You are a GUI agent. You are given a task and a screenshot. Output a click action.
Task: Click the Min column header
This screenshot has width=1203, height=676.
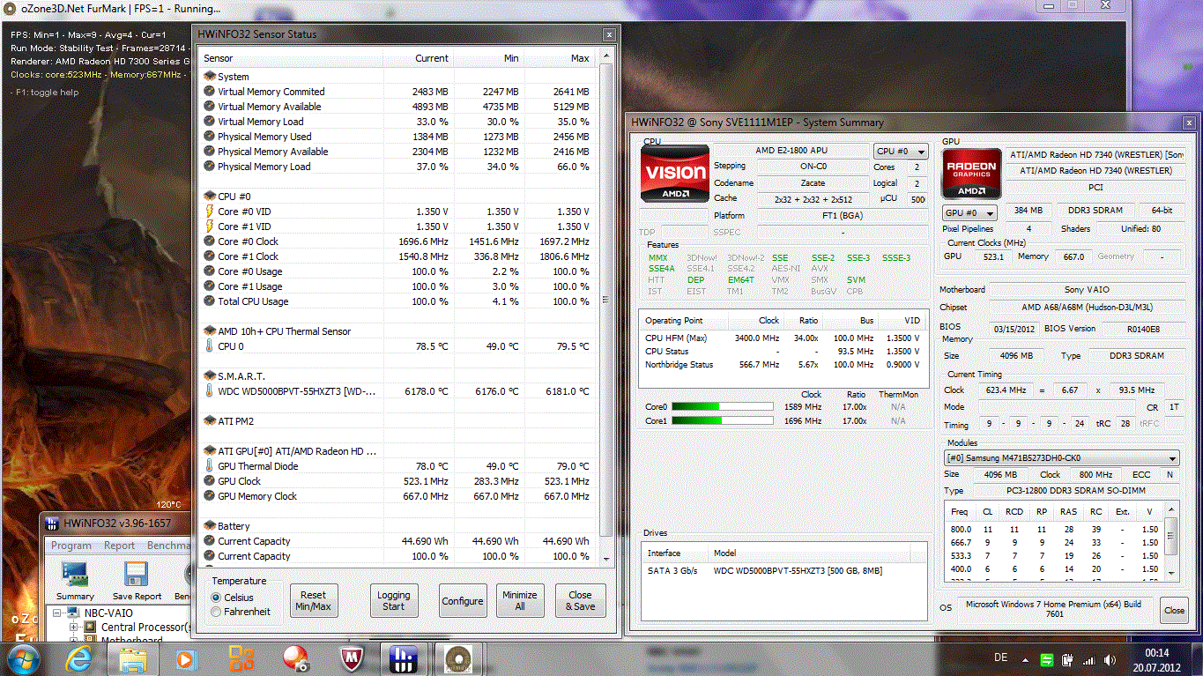click(488, 58)
